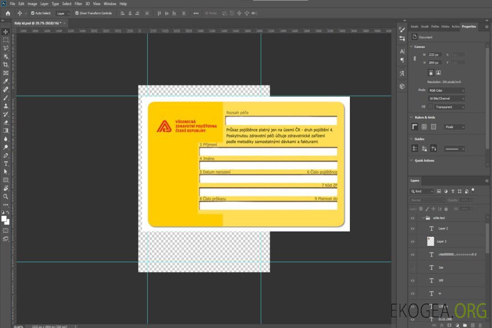Click the canvas Fill color swatch
Image resolution: width=492 pixels, height=328 pixels.
click(430, 107)
